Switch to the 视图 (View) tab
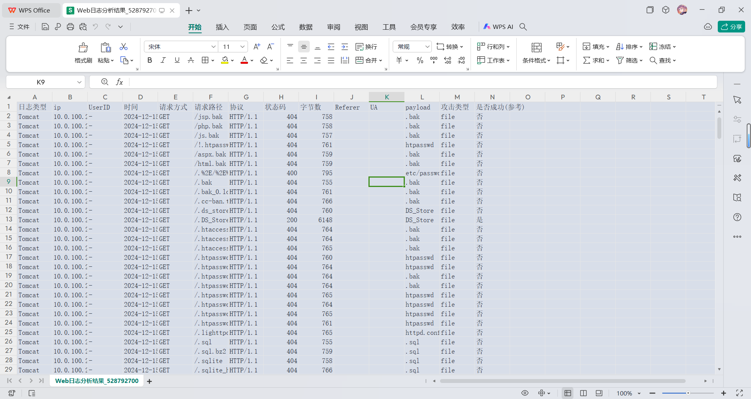The height and width of the screenshot is (399, 751). [x=361, y=27]
